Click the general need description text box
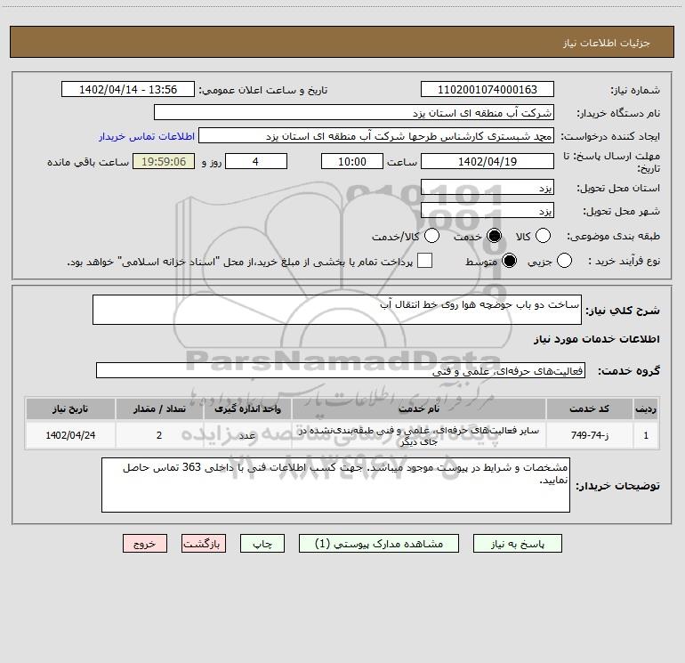The width and height of the screenshot is (685, 663). pos(337,310)
